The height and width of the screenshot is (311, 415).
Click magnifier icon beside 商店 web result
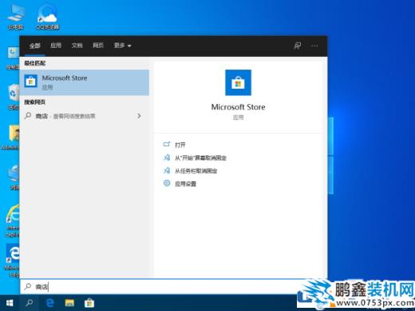(x=28, y=116)
